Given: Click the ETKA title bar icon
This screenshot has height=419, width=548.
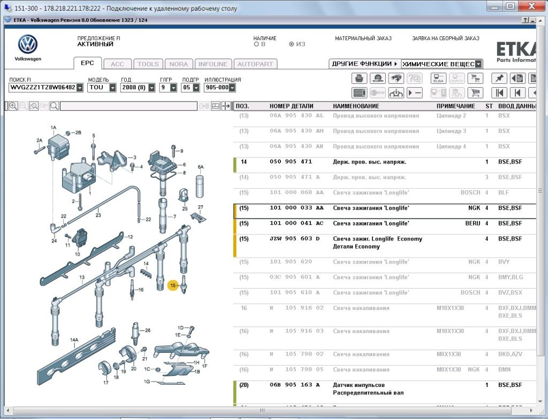Looking at the screenshot, I should pos(7,20).
